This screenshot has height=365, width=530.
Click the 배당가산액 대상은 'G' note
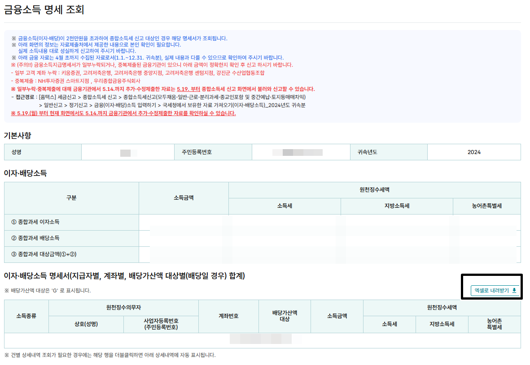click(x=48, y=291)
